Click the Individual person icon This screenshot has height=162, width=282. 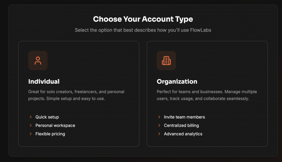pos(38,60)
